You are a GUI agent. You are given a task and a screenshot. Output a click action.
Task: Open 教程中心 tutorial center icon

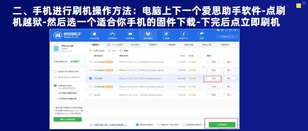coord(184,34)
